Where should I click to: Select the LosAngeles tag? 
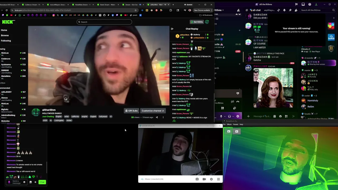point(59,120)
